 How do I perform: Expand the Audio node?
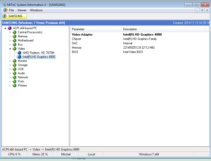point(10,73)
